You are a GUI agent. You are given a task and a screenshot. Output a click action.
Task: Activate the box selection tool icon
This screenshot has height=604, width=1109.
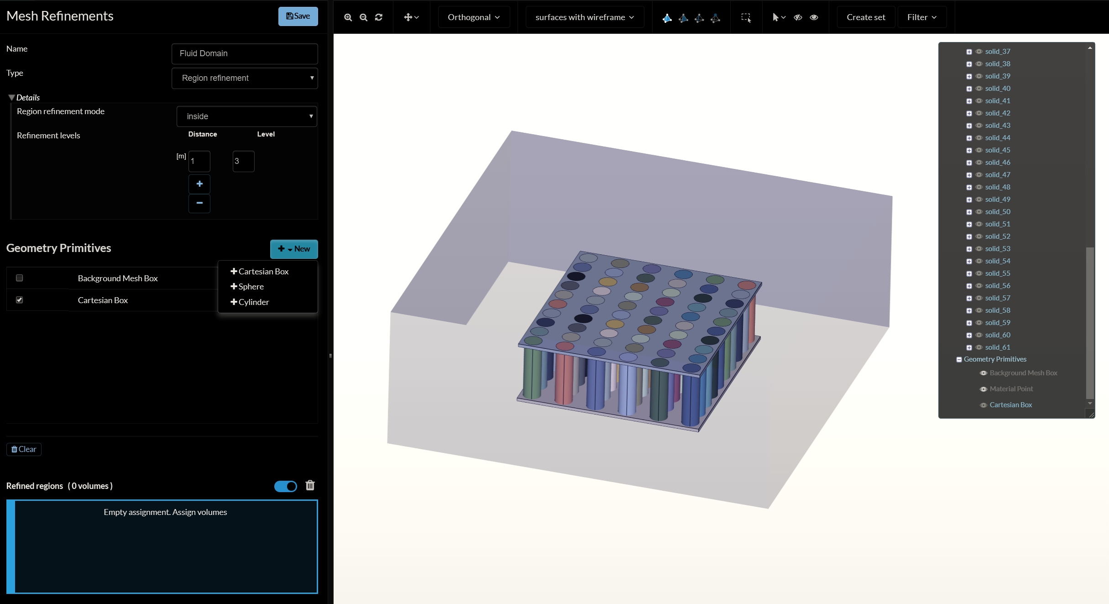click(746, 17)
